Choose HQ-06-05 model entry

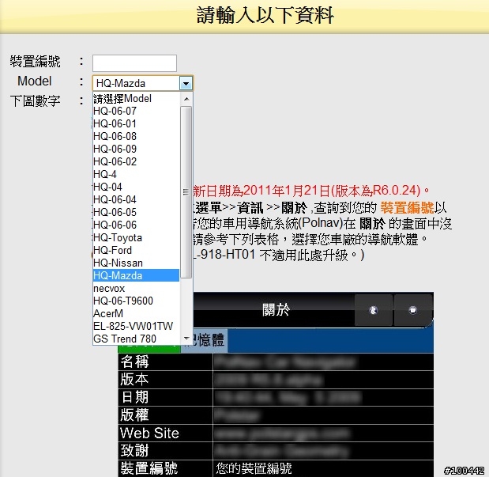pyautogui.click(x=136, y=213)
